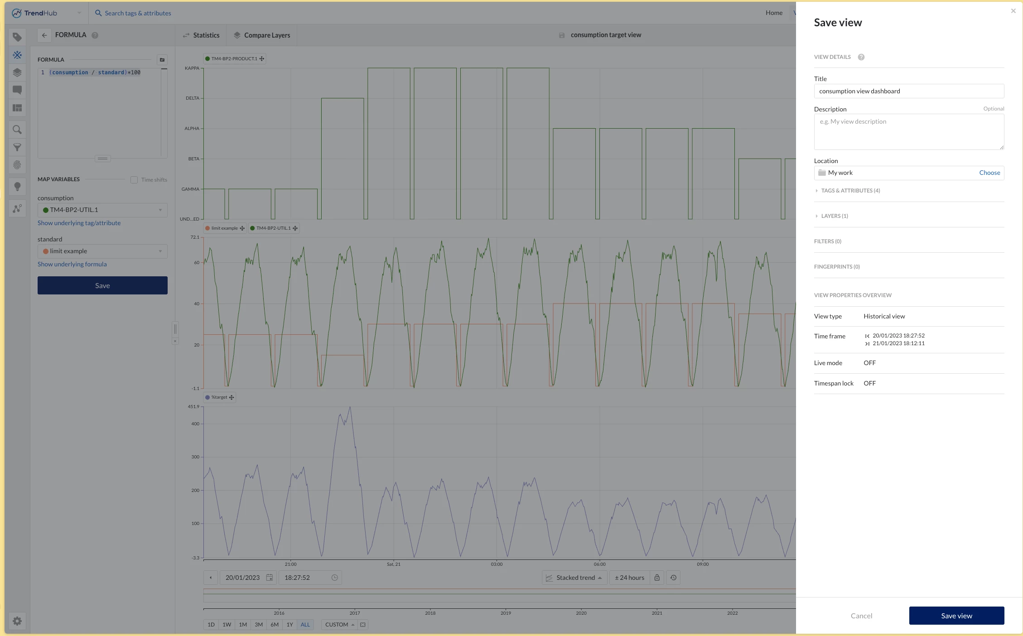This screenshot has width=1023, height=636.
Task: Open settings gear at bottom left
Action: click(17, 621)
